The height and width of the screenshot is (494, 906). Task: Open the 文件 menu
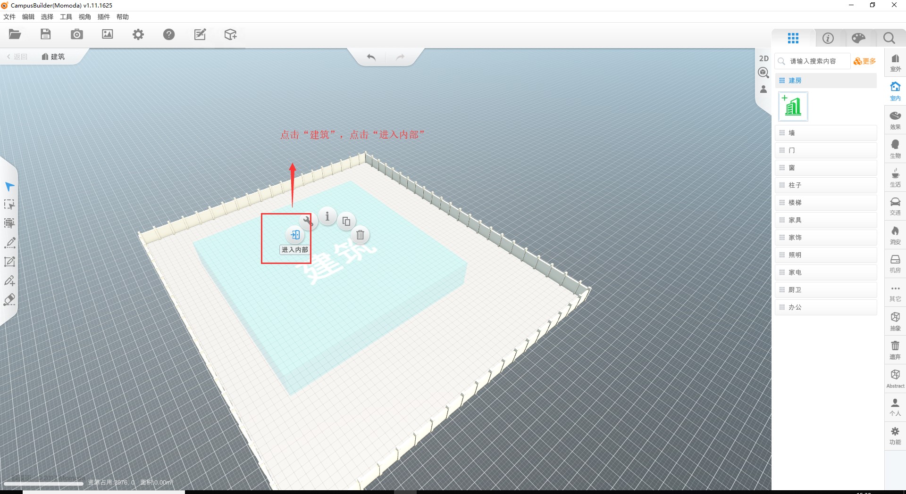click(9, 17)
